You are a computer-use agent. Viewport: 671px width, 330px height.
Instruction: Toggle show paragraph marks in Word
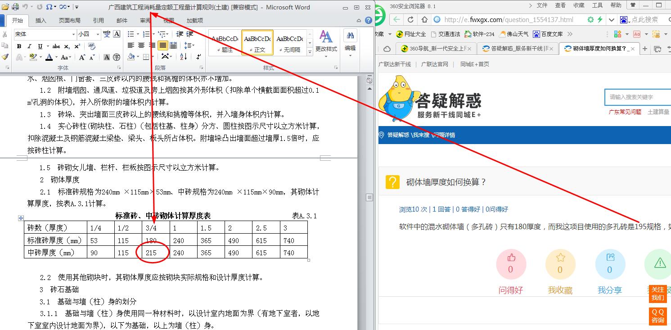click(198, 57)
